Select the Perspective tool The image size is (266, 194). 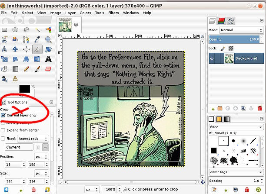click(26, 59)
